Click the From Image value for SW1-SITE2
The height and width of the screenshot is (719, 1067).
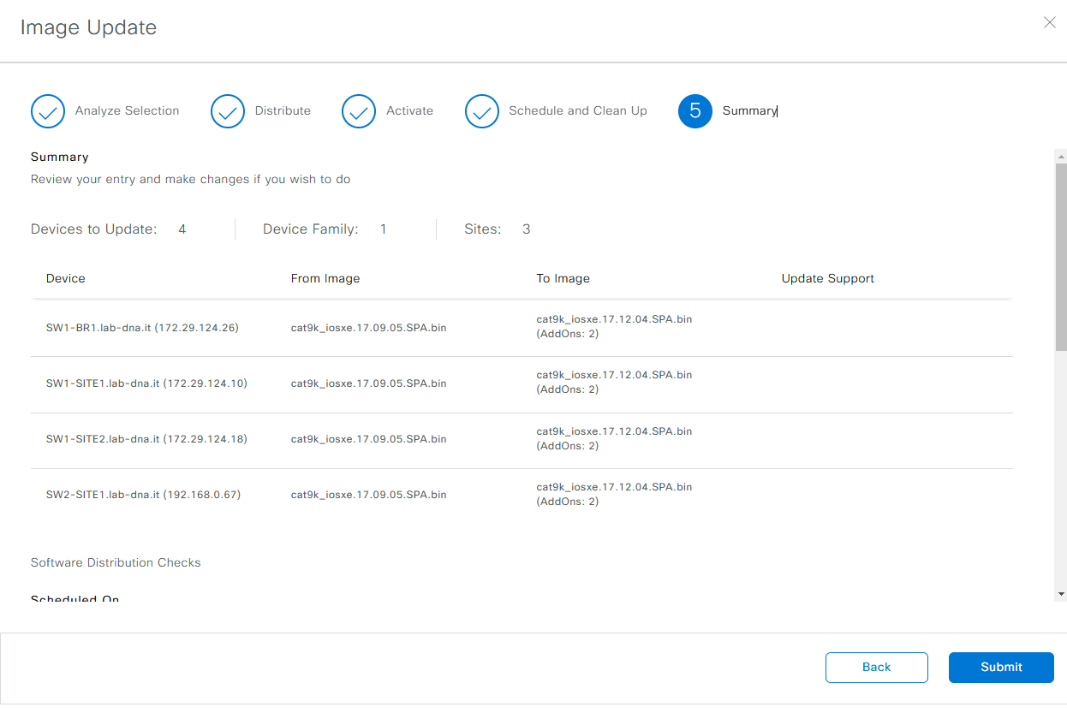coord(369,439)
